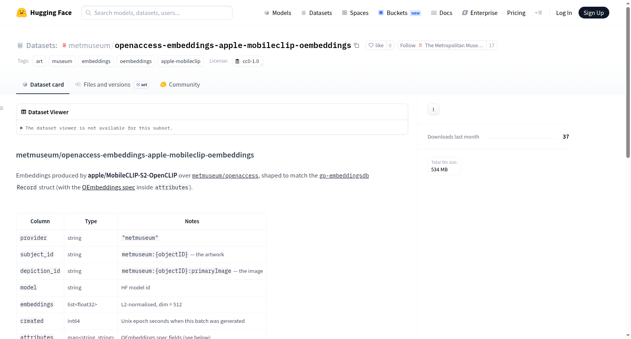Open the apple/MobileCLIP-S2-OpenCLIP model link

[133, 176]
